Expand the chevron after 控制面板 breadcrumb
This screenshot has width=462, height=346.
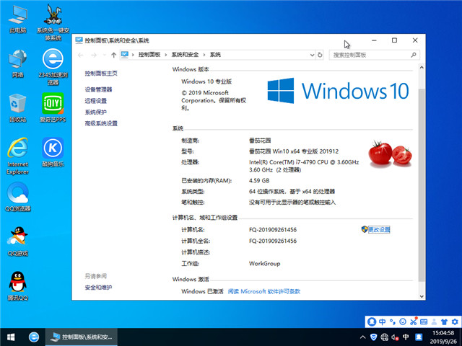pyautogui.click(x=166, y=55)
